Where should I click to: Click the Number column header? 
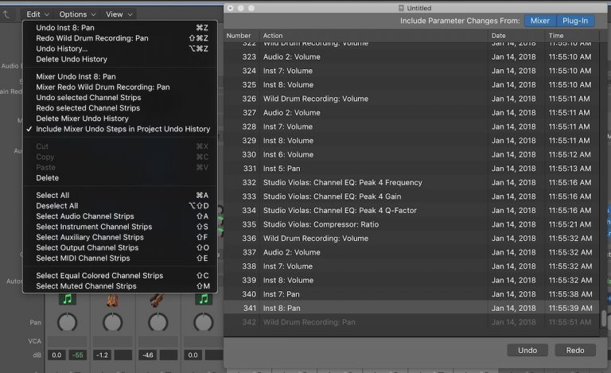click(239, 36)
